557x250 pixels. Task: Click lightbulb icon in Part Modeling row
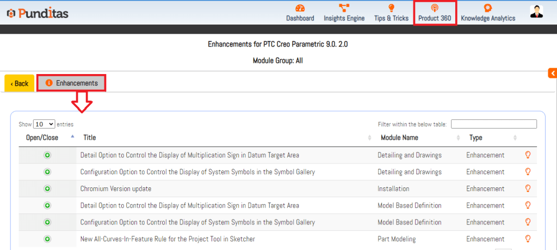[527, 239]
